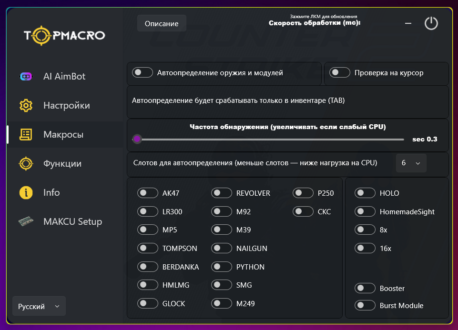Switch to the Функции tab
Viewport: 458px width, 330px height.
[x=62, y=163]
